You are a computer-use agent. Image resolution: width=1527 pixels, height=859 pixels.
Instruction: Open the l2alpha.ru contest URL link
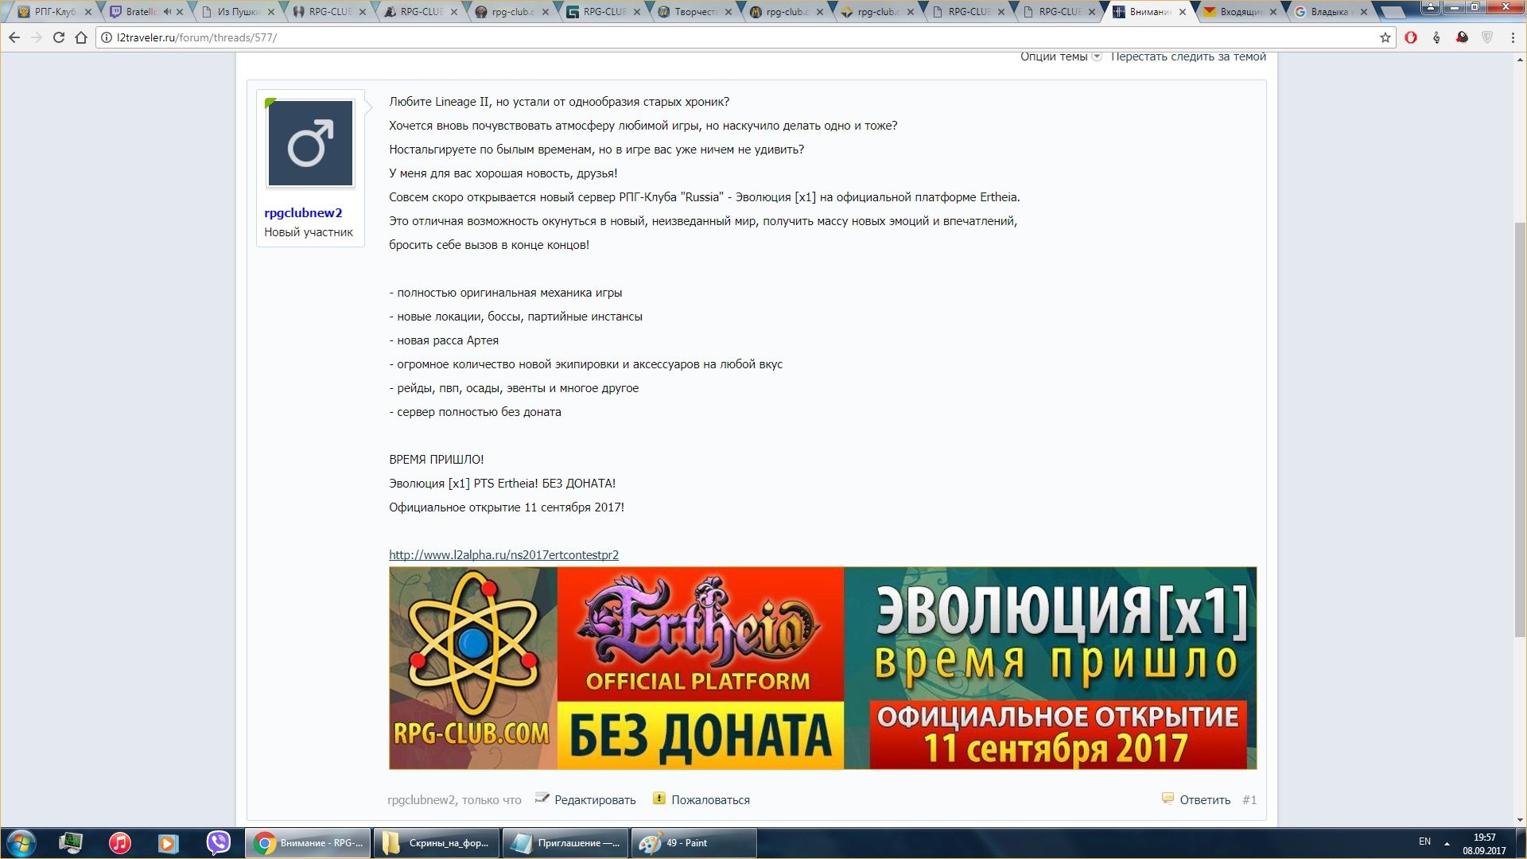503,555
